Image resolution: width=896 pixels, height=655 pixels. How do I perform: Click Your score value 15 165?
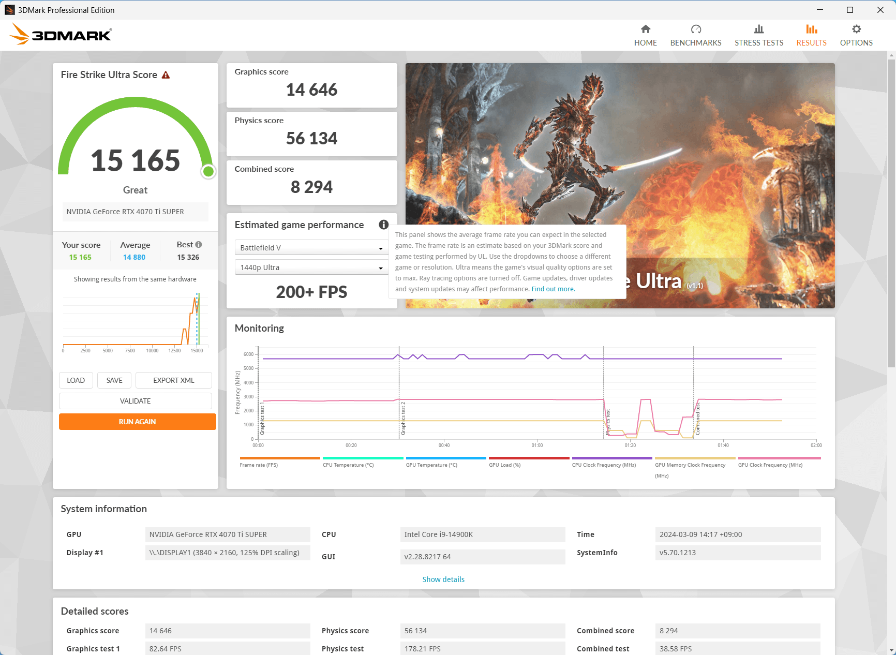click(x=80, y=257)
